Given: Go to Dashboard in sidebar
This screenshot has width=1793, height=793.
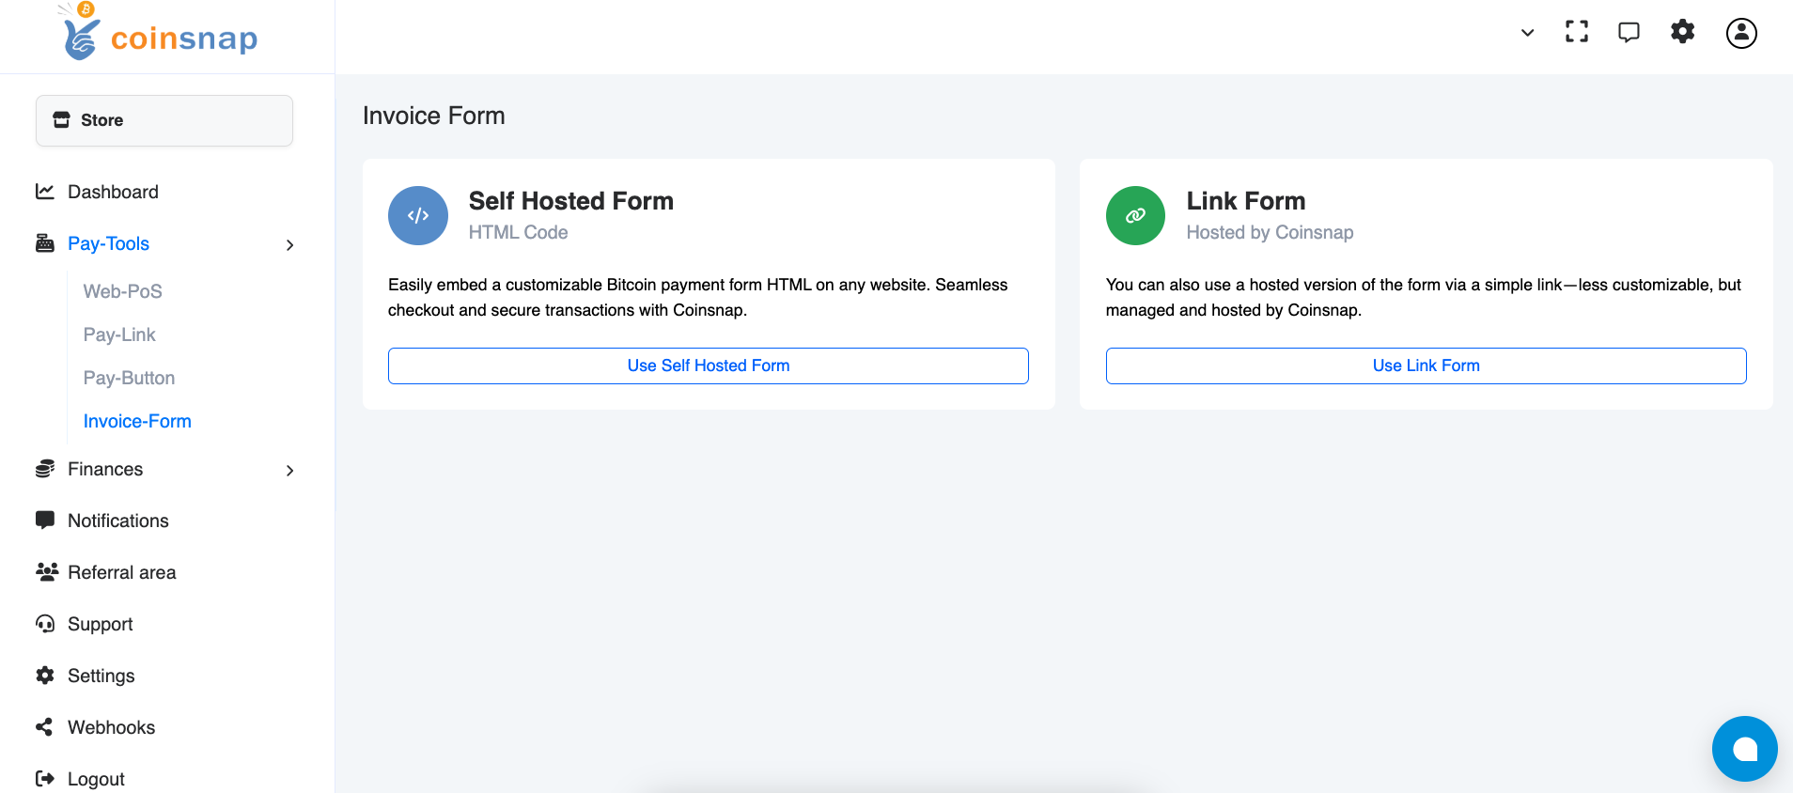Looking at the screenshot, I should (113, 192).
